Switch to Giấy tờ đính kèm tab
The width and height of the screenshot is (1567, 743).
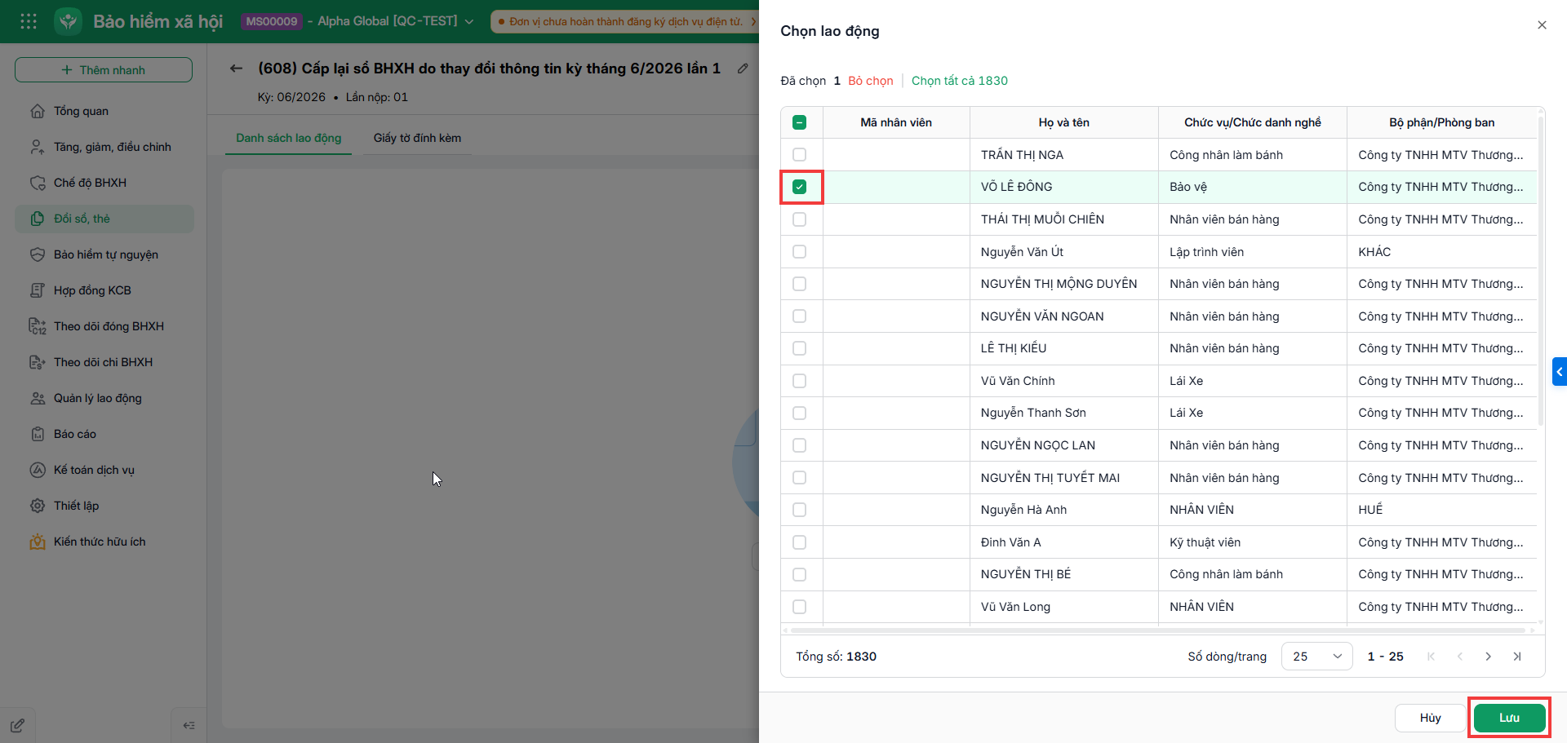pyautogui.click(x=417, y=138)
